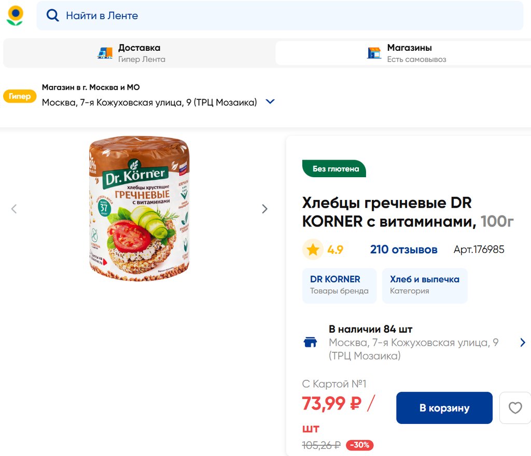Viewport: 531px width, 456px height.
Task: Click the store pickup shop icon
Action: coord(374,53)
